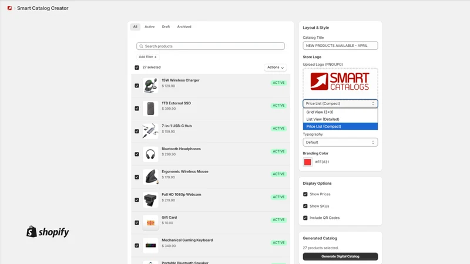Select the highlighted Price List (Compact) option
Image resolution: width=470 pixels, height=264 pixels.
click(x=340, y=126)
